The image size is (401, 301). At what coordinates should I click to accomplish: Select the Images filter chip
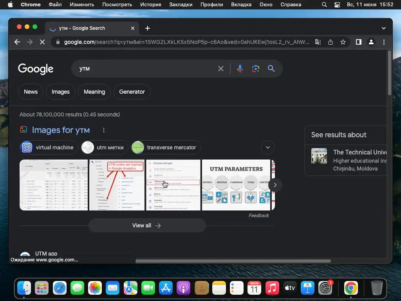coord(61,92)
